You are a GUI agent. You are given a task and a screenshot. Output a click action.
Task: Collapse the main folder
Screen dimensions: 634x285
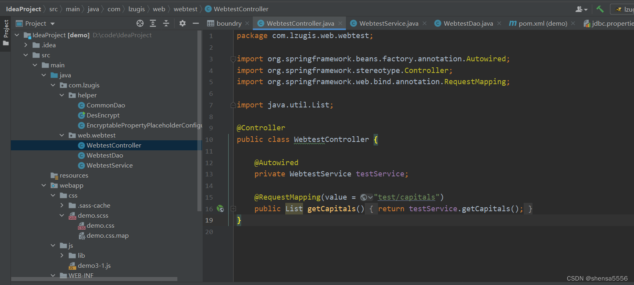click(35, 65)
